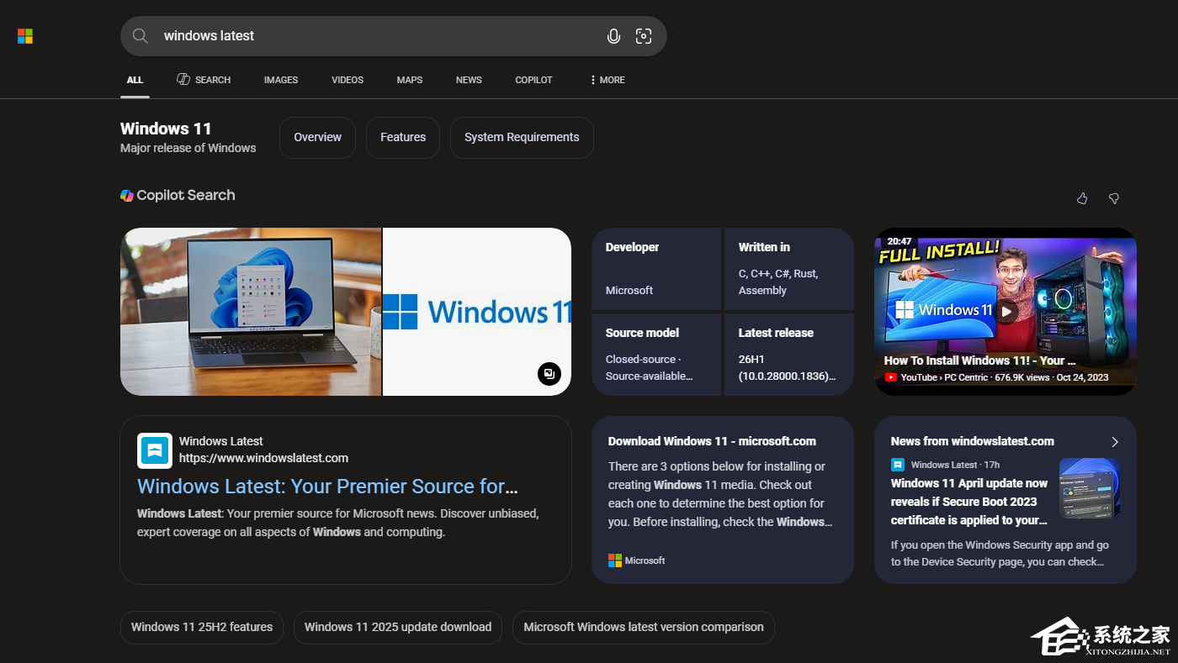
Task: Click the Features button
Action: click(x=403, y=138)
